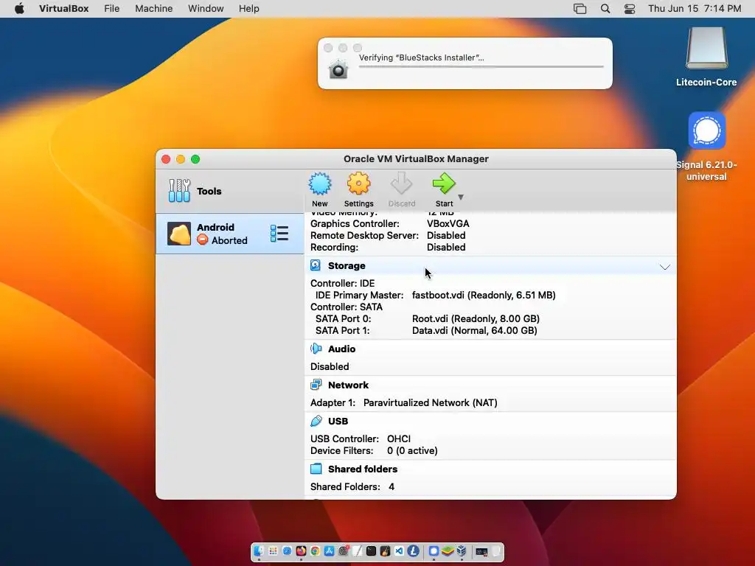The height and width of the screenshot is (566, 755).
Task: Click the Android VM thumbnail icon
Action: tap(179, 234)
